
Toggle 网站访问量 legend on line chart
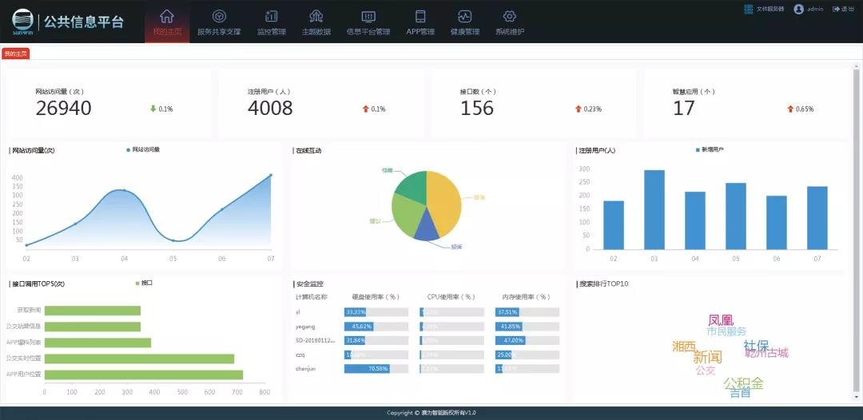143,150
